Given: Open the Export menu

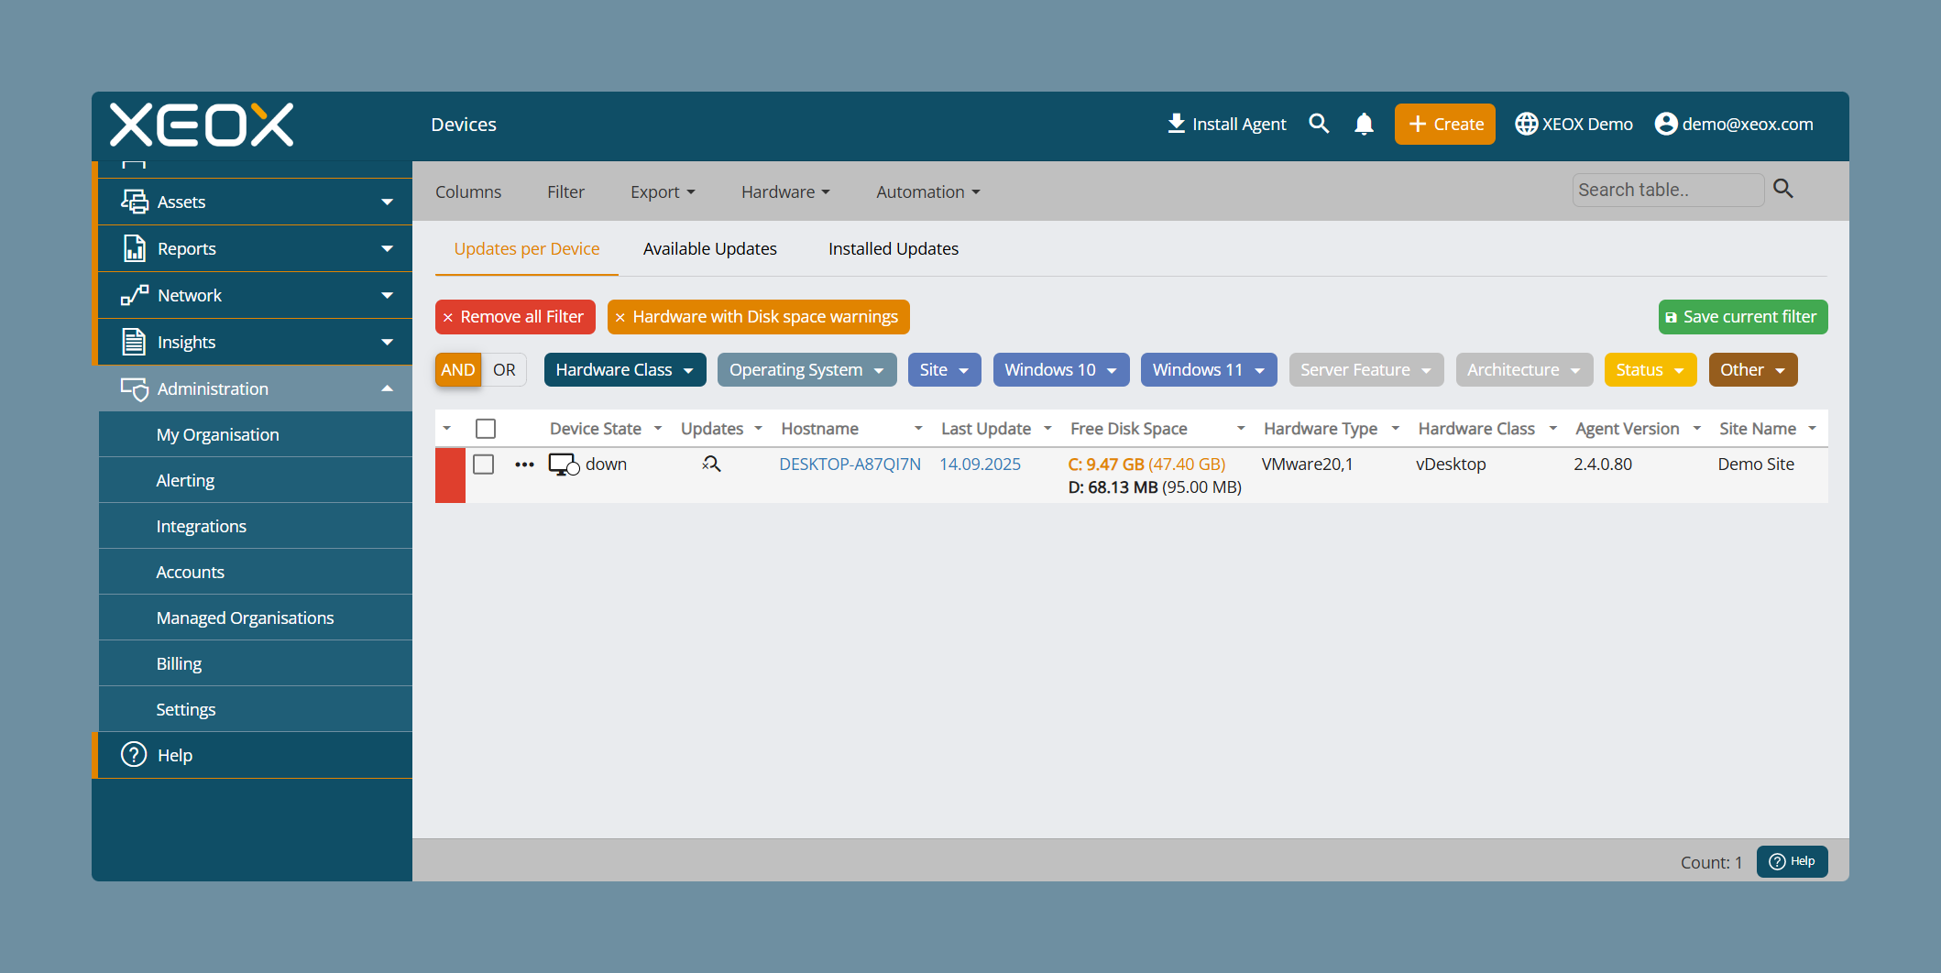Looking at the screenshot, I should [x=663, y=191].
